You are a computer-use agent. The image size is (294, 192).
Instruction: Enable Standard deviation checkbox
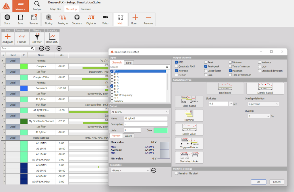(x=260, y=71)
